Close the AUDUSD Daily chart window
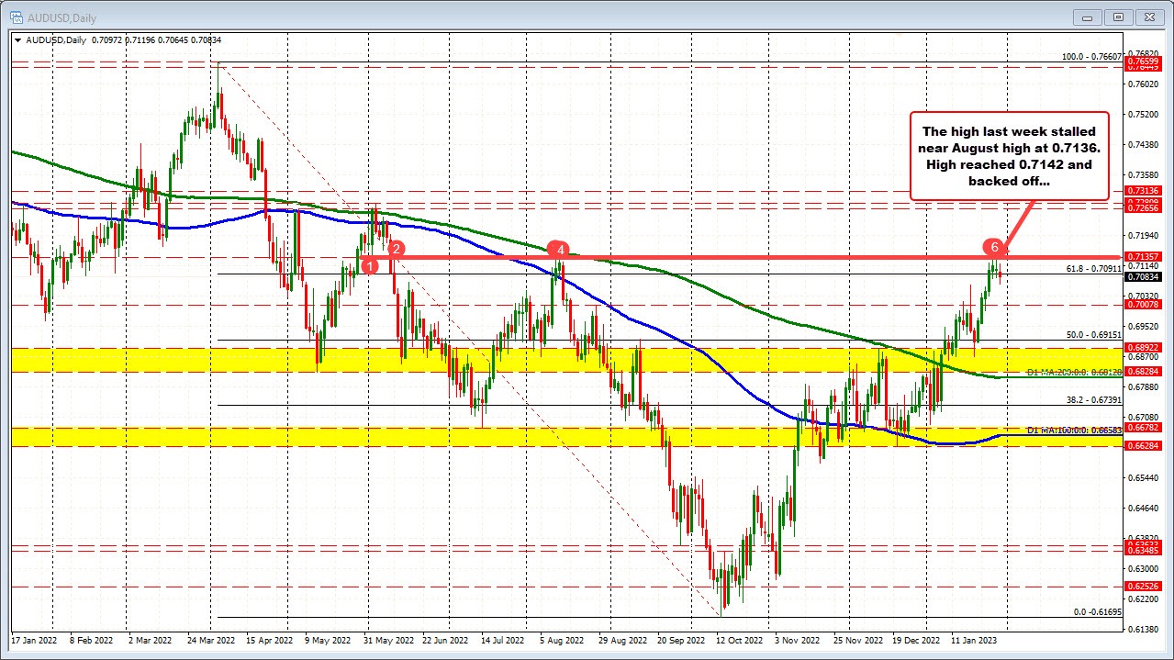This screenshot has width=1174, height=660. pos(1149,17)
